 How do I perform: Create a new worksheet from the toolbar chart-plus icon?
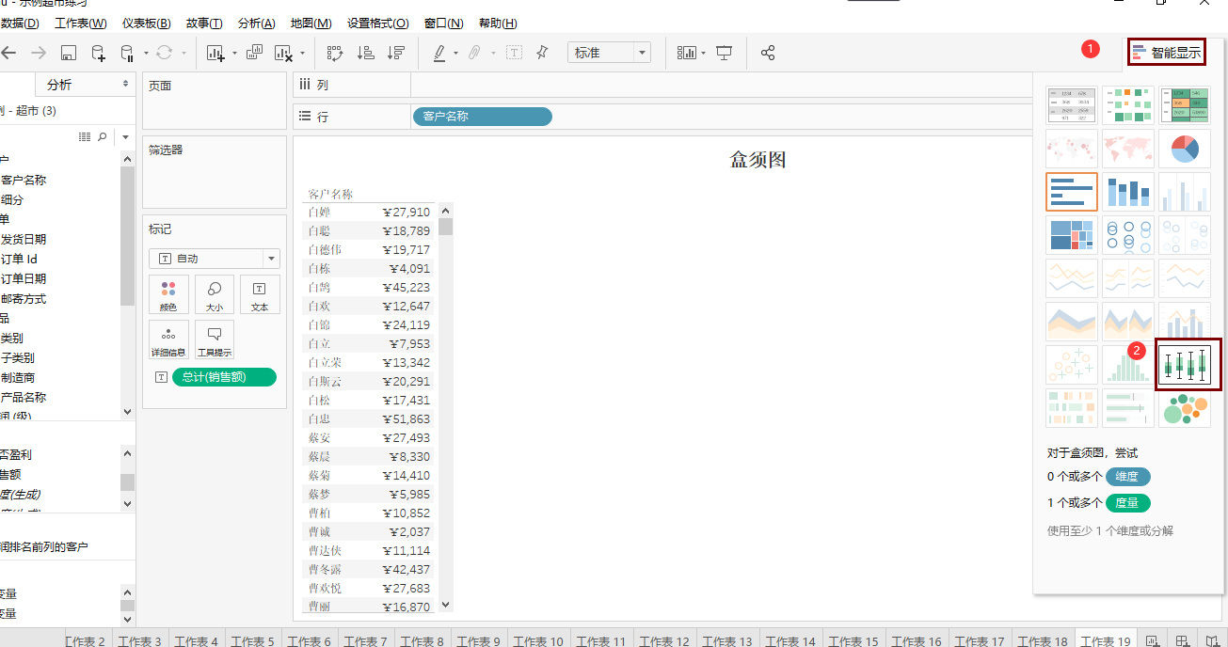(x=215, y=53)
